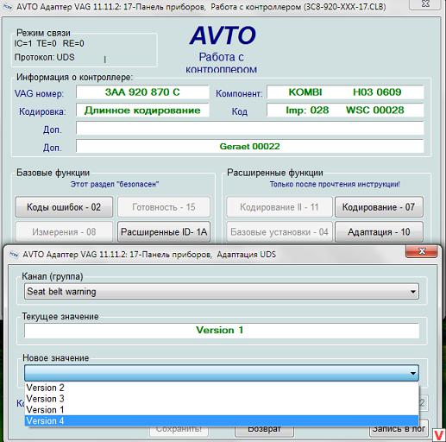Click the Кодировка field Длинное кодирование
Image resolution: width=446 pixels, height=442 pixels.
tap(142, 110)
